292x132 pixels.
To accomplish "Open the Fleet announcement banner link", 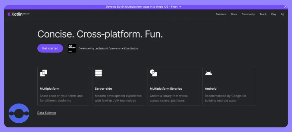I will coord(144,7).
